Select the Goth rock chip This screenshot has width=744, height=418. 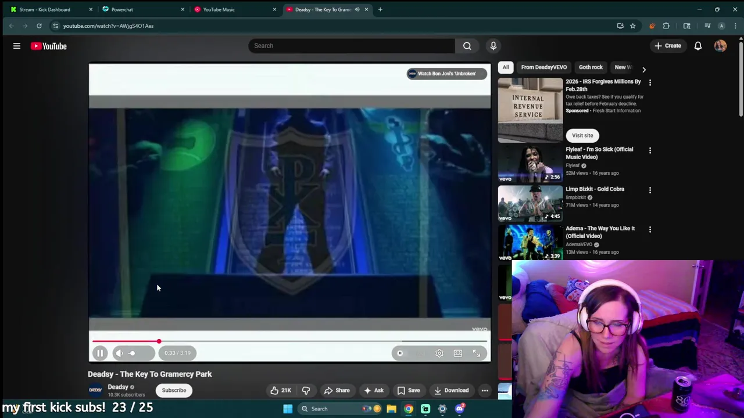tap(591, 67)
